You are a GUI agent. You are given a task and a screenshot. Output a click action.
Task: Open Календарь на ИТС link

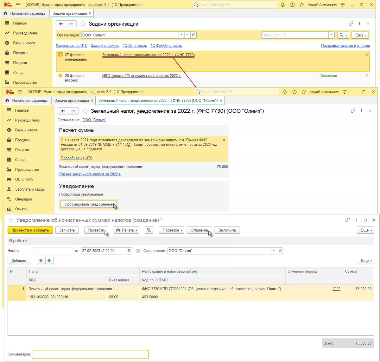[72, 45]
